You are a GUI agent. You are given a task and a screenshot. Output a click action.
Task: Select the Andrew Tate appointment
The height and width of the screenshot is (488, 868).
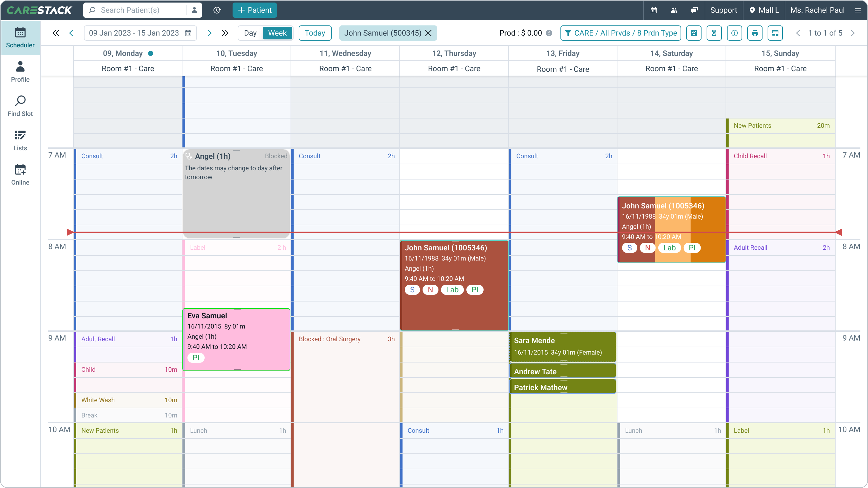point(563,371)
